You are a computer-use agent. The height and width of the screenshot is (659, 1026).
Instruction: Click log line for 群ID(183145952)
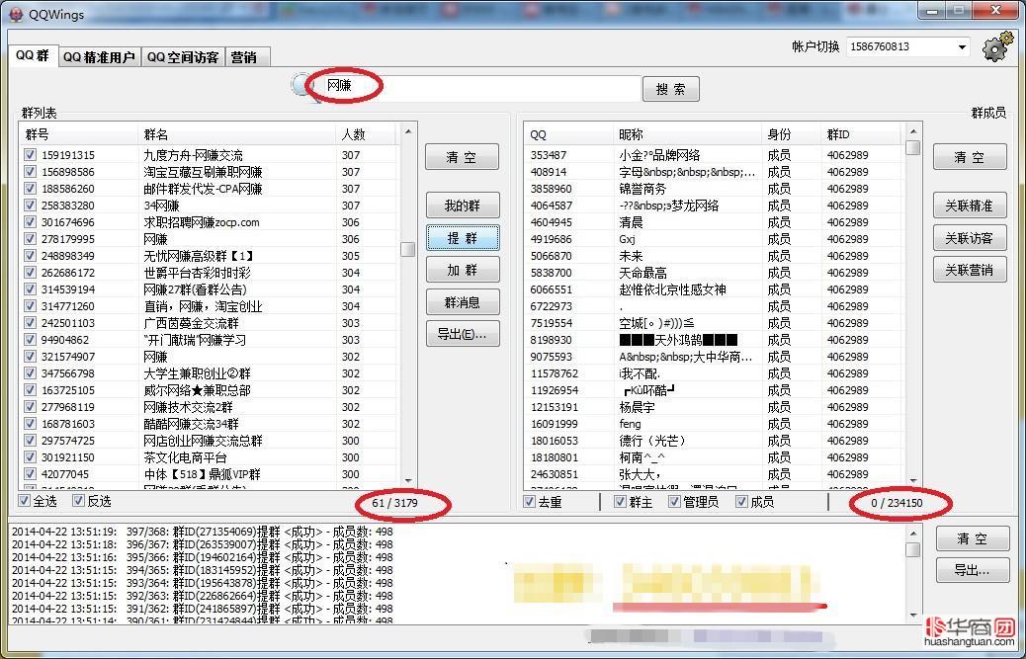(x=203, y=570)
